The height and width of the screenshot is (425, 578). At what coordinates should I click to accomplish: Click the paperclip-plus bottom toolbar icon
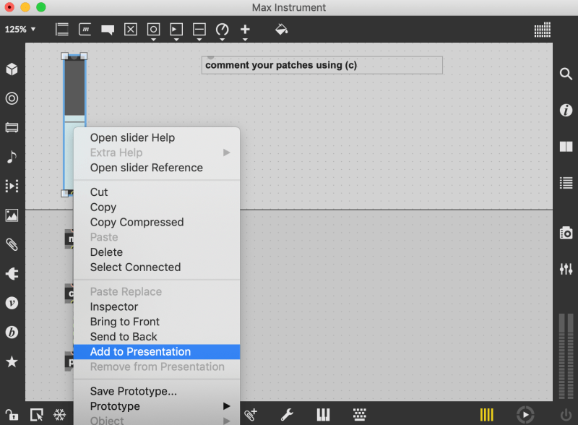(x=250, y=415)
